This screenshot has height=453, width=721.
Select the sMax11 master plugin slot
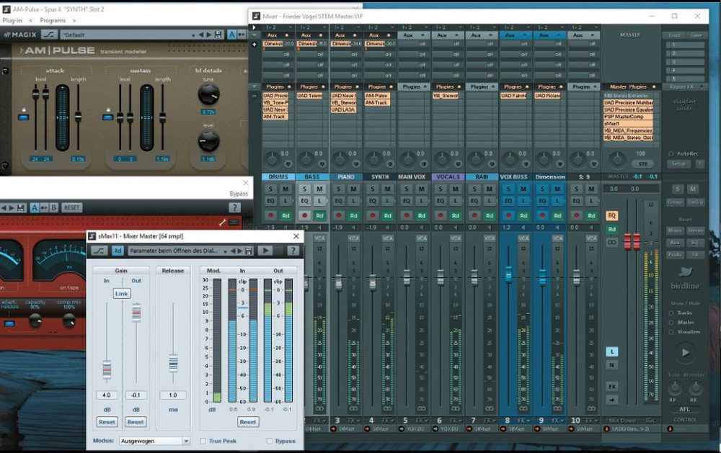[628, 124]
